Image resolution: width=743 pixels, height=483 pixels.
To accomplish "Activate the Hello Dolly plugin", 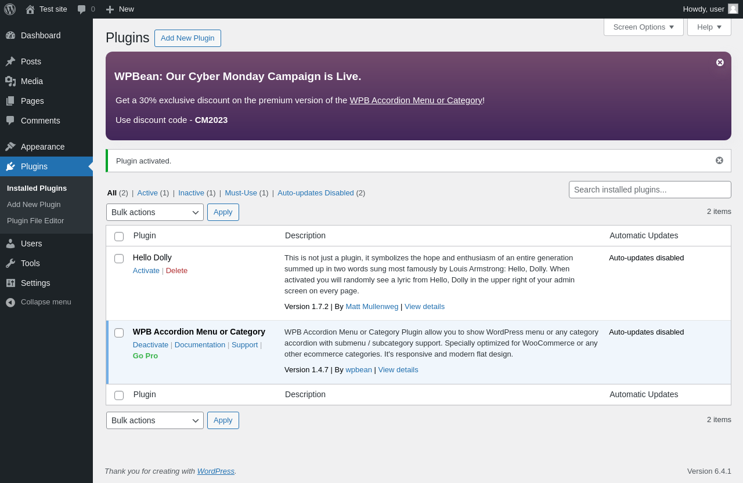I will [146, 270].
